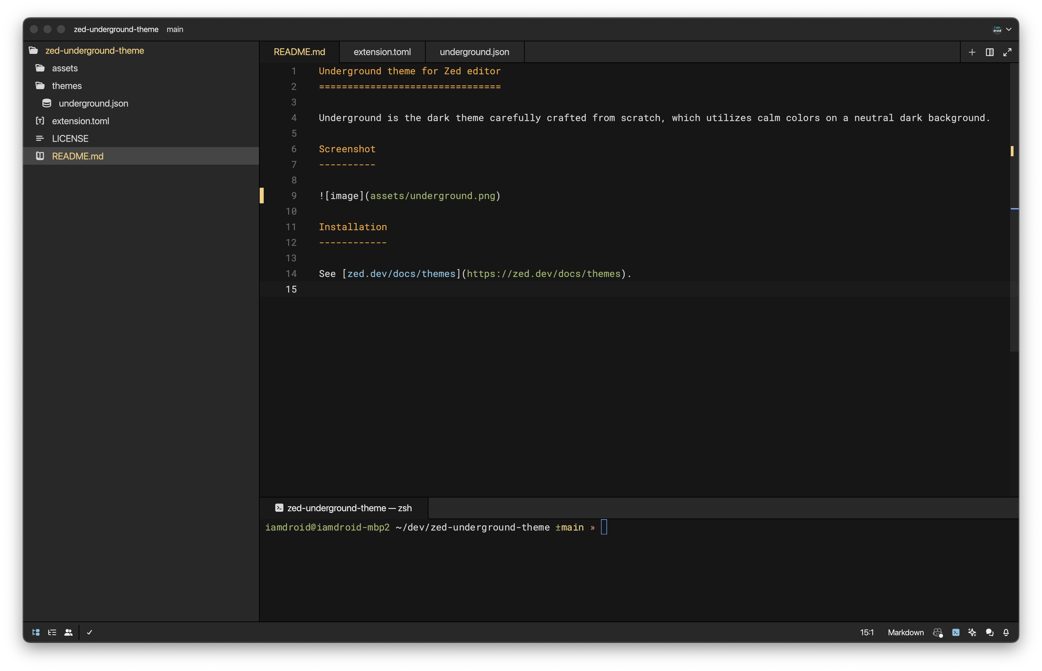Open the Copilot status icon

click(938, 632)
